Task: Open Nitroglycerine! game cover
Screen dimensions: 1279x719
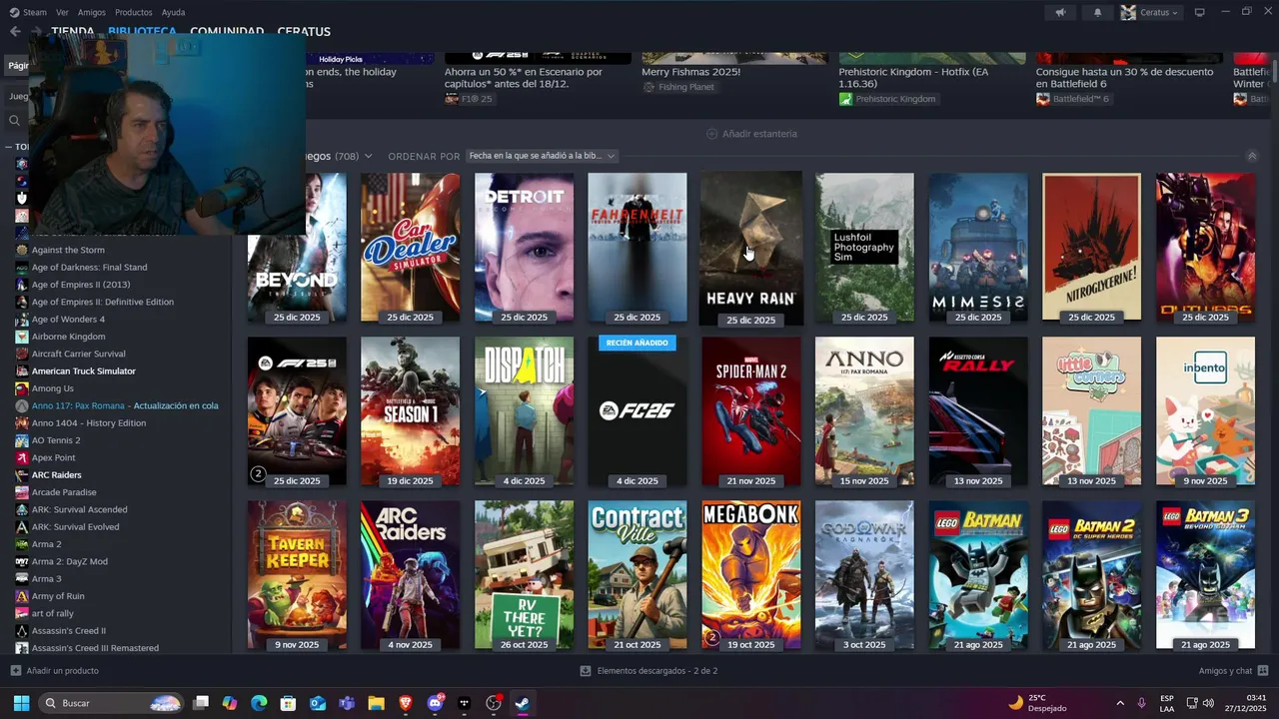Action: (1091, 248)
